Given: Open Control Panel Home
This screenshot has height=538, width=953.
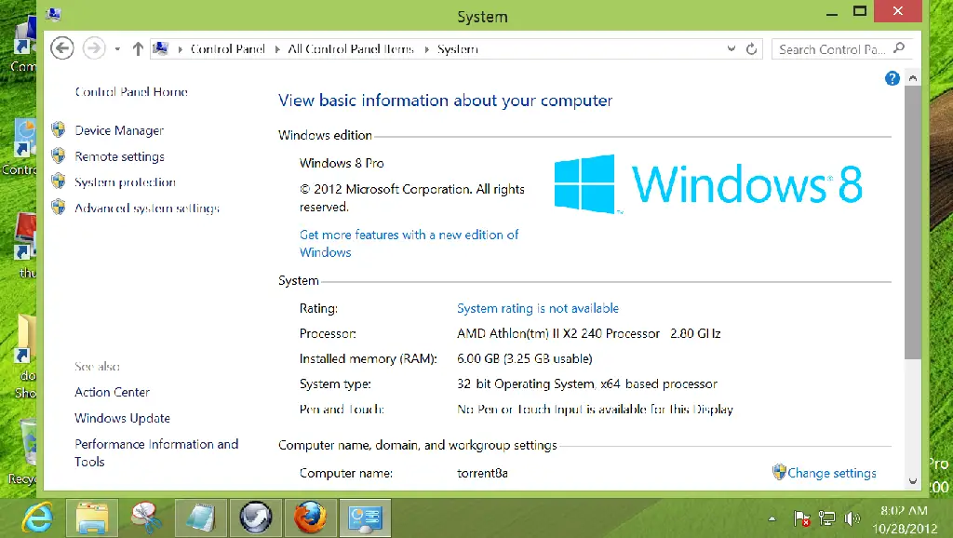Looking at the screenshot, I should [x=131, y=92].
